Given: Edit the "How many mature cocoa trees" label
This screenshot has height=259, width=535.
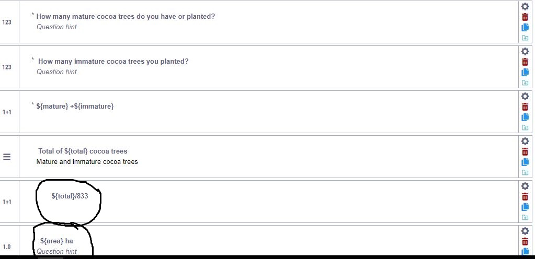Looking at the screenshot, I should 126,17.
